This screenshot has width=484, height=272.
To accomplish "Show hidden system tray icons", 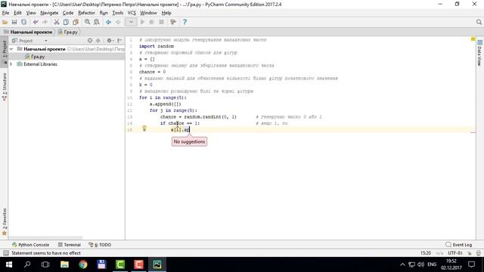I will (x=402, y=264).
